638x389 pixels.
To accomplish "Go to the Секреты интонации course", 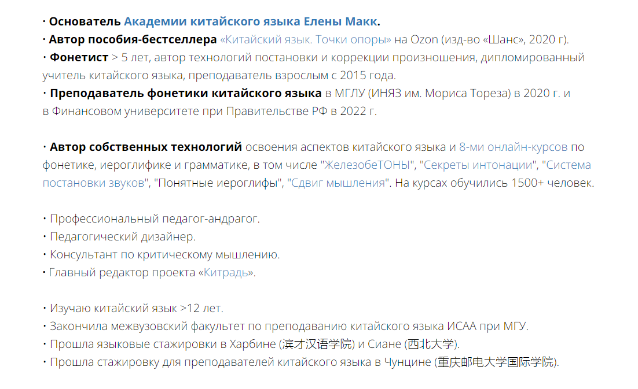I will [x=479, y=165].
